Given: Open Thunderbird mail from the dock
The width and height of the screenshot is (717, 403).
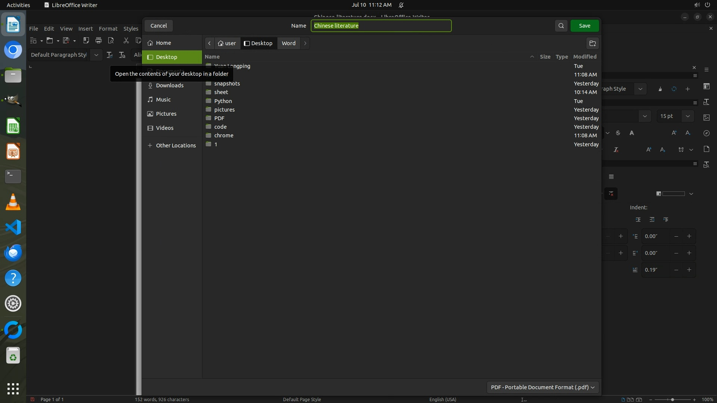Looking at the screenshot, I should [13, 253].
